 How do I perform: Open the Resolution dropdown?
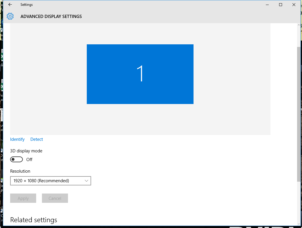[50, 181]
